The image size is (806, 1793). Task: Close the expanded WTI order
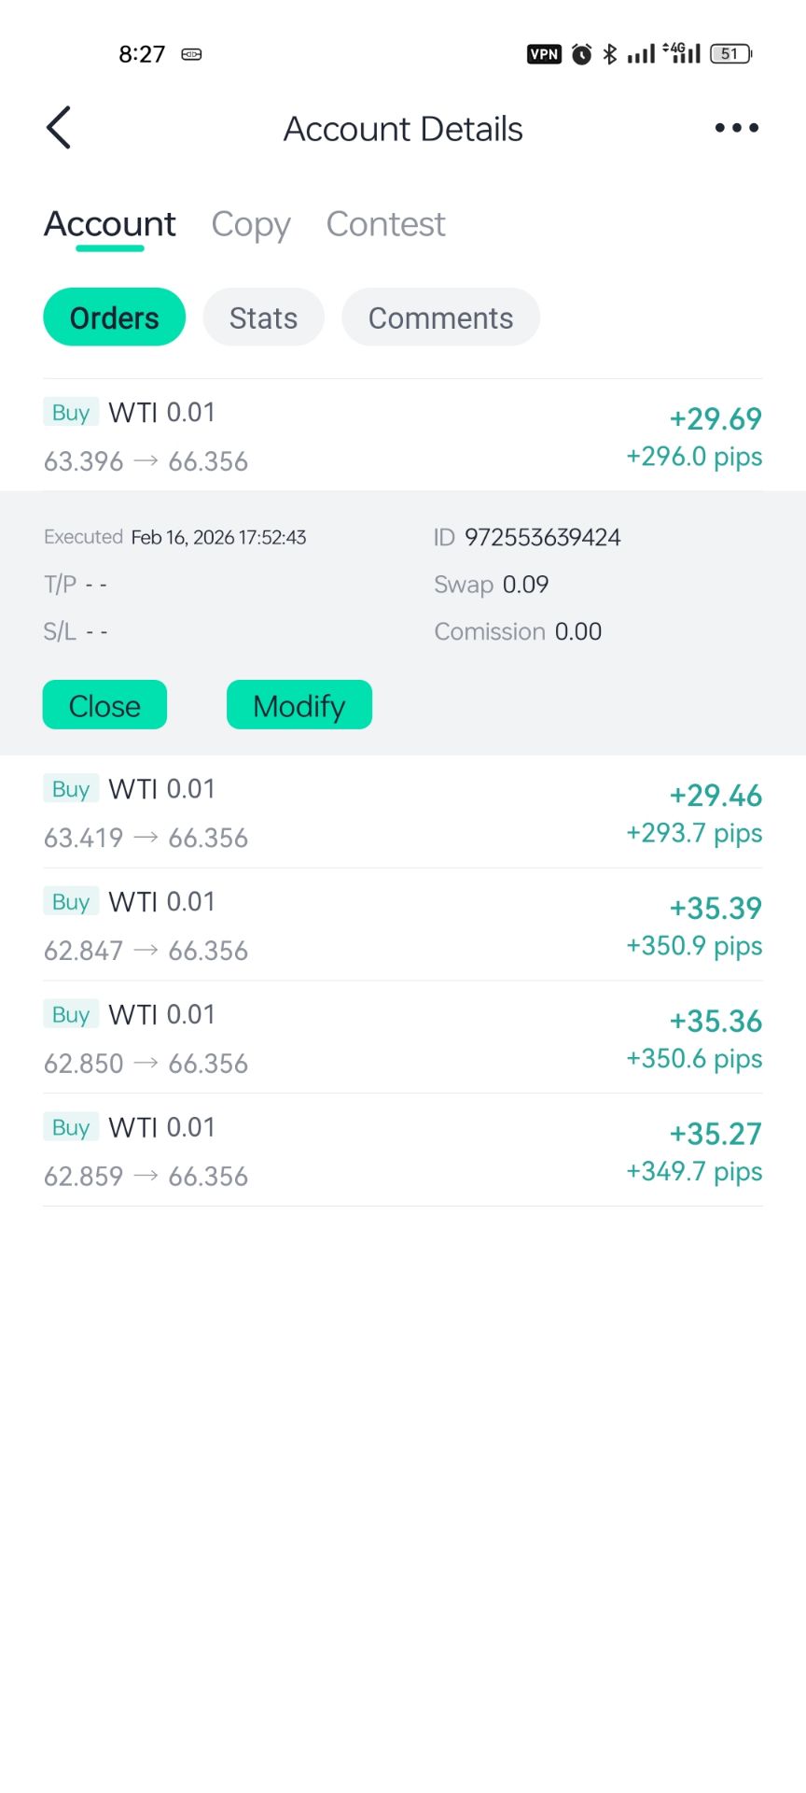(x=104, y=705)
